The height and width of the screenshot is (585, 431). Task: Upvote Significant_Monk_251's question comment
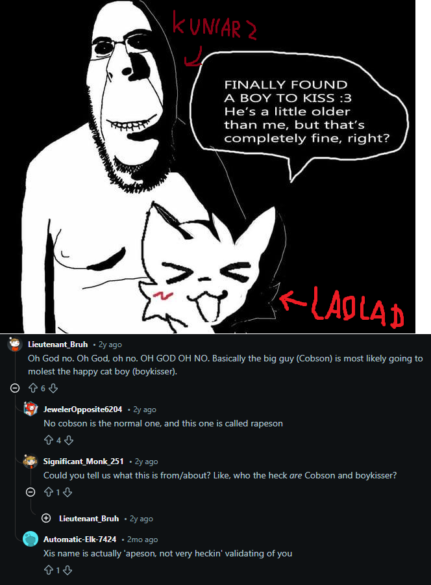pos(49,492)
